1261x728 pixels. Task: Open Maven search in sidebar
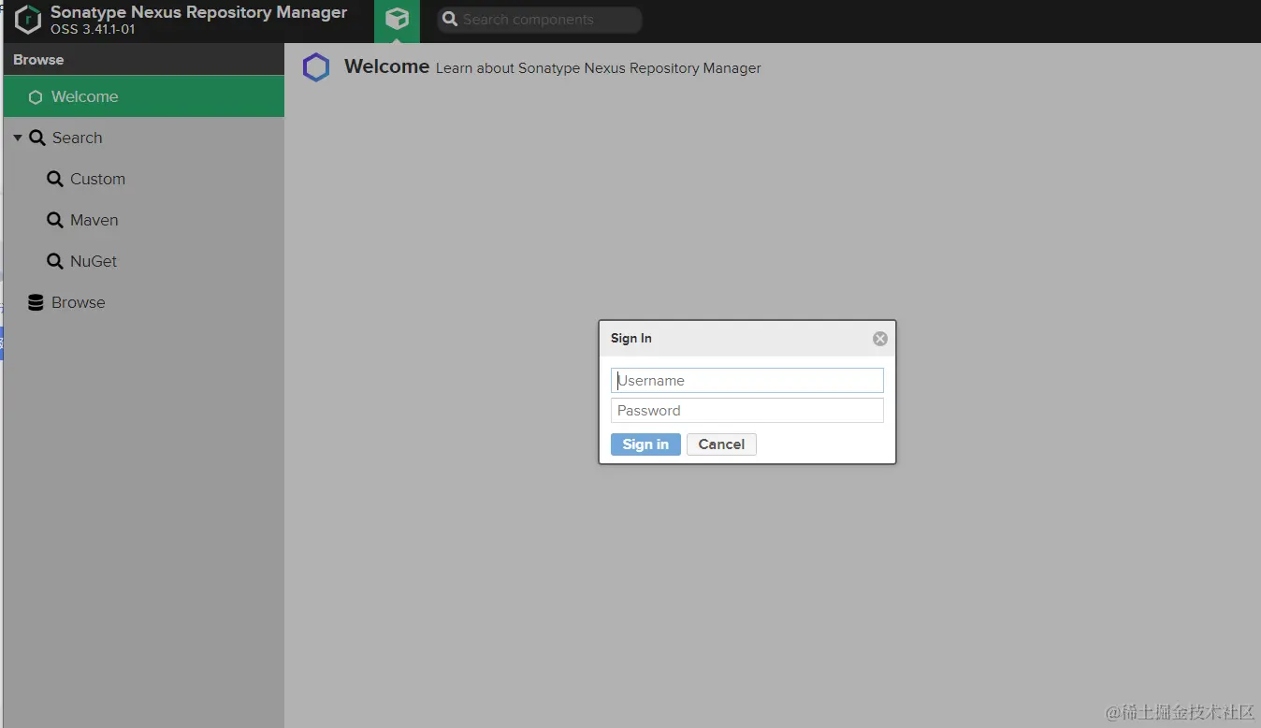[144, 220]
